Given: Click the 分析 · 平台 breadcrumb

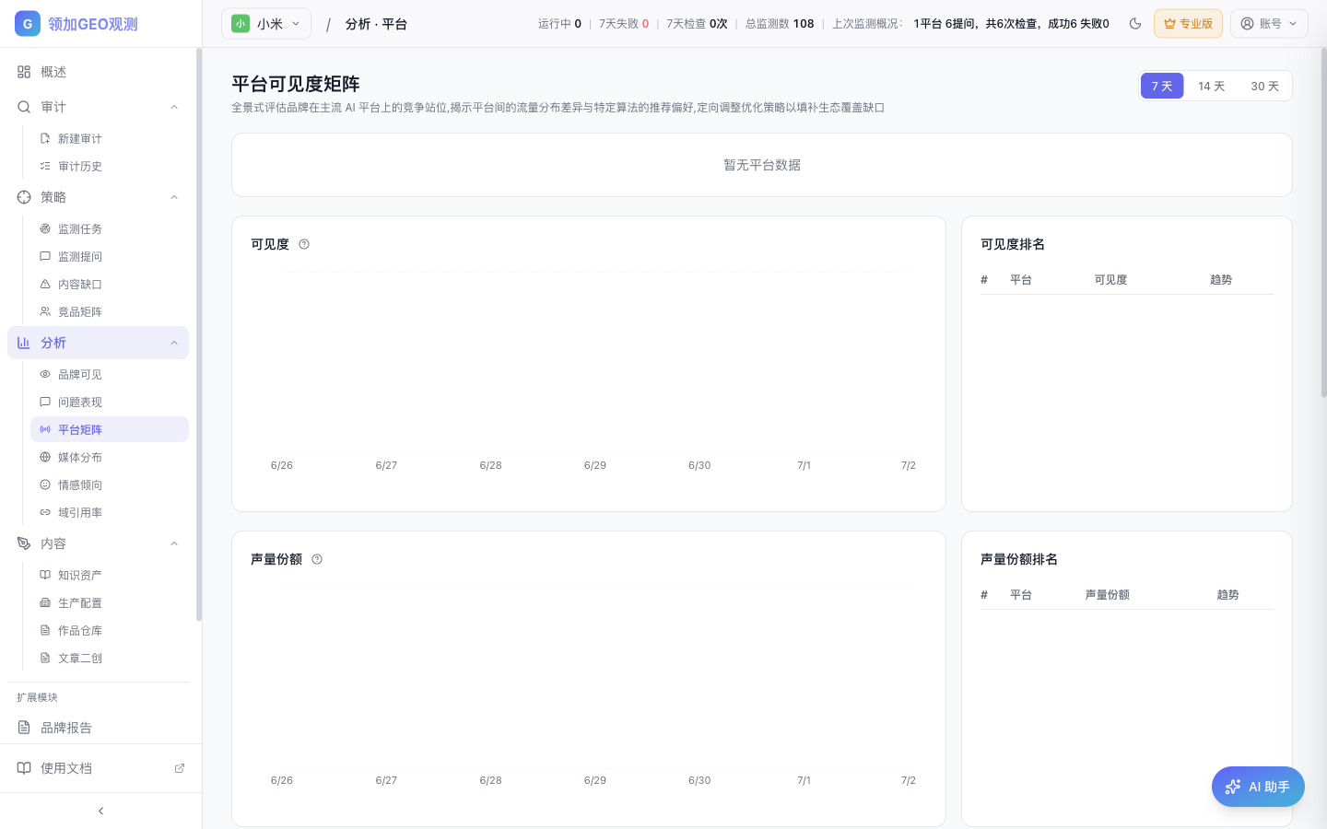Looking at the screenshot, I should (376, 24).
